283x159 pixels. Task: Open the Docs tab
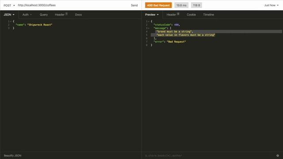78,15
